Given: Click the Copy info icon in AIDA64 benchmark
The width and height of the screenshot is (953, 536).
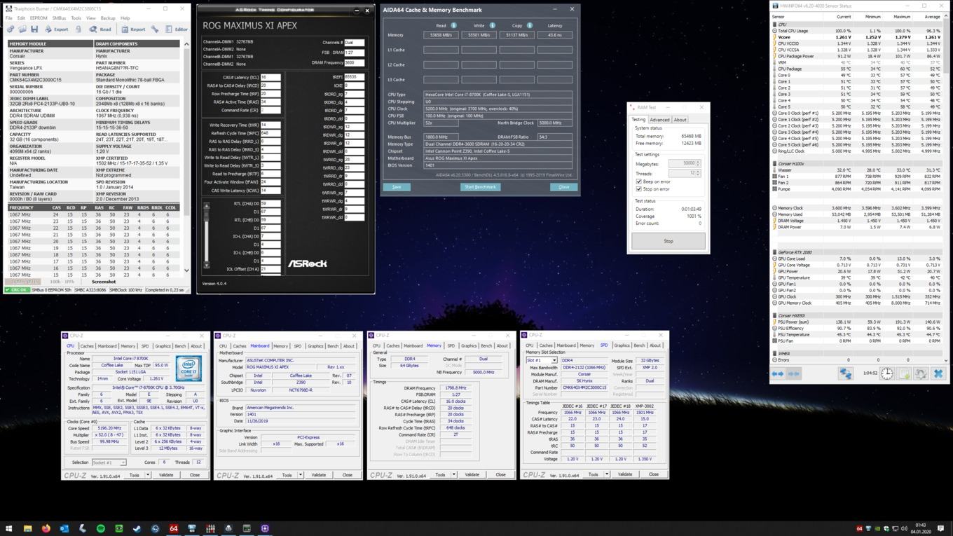Looking at the screenshot, I should (529, 25).
